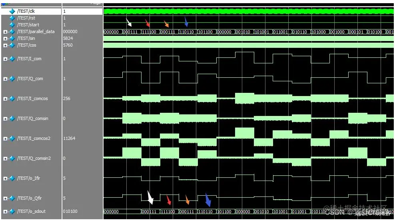
Task: Select the /TEST/I_com signal name
Action: pyautogui.click(x=29, y=59)
